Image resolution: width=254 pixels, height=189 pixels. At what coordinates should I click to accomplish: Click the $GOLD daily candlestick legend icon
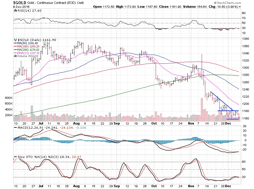tap(15, 39)
